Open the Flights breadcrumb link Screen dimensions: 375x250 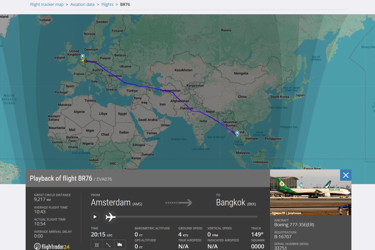(107, 4)
